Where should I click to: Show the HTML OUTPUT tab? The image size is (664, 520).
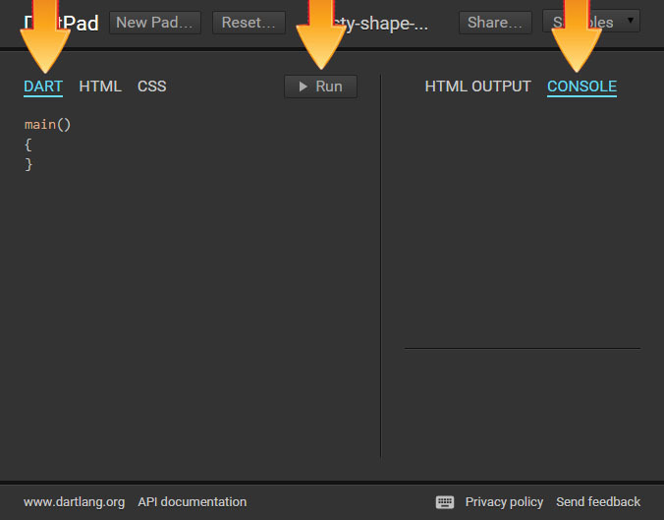click(477, 87)
